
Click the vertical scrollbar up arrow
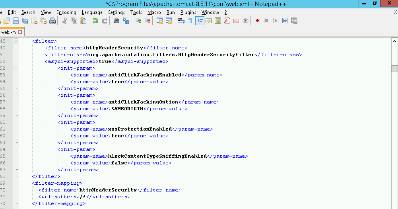point(394,41)
